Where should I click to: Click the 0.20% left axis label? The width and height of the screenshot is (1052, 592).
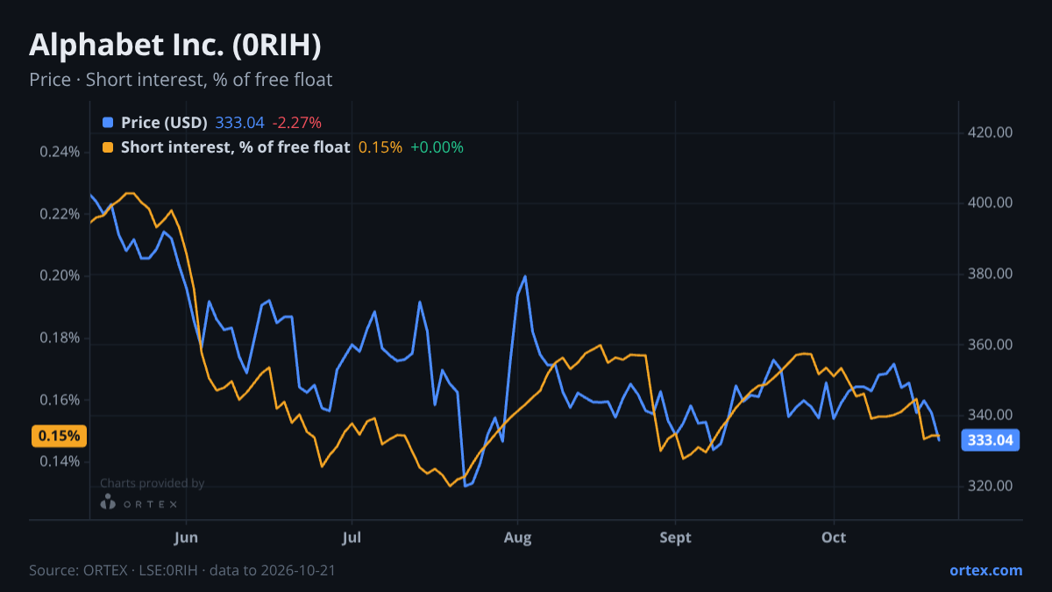(60, 275)
